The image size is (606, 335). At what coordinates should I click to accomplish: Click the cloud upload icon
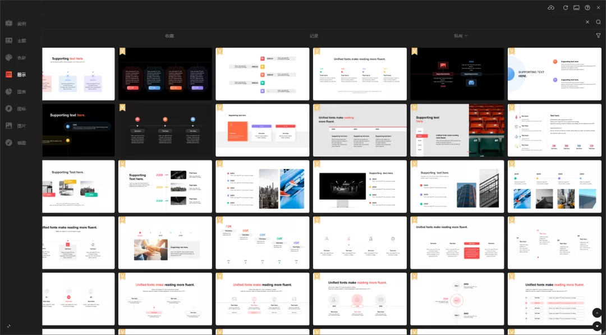coord(551,8)
